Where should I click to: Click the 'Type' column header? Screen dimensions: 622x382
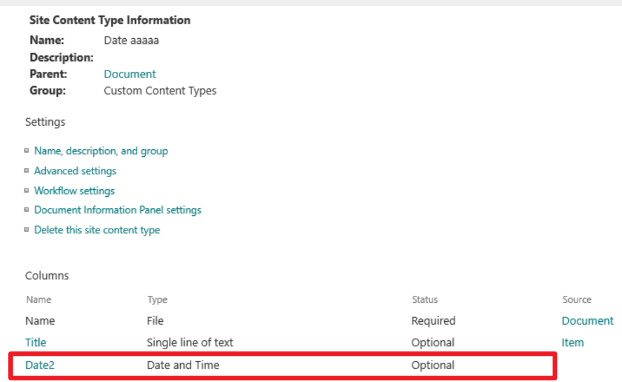point(158,300)
